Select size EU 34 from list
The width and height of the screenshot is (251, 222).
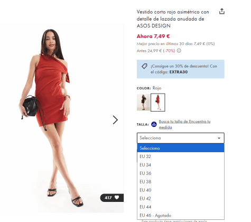(x=181, y=165)
